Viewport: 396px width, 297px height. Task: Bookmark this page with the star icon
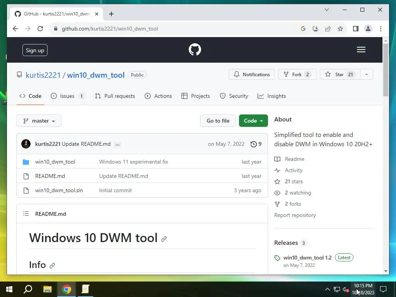tap(340, 29)
